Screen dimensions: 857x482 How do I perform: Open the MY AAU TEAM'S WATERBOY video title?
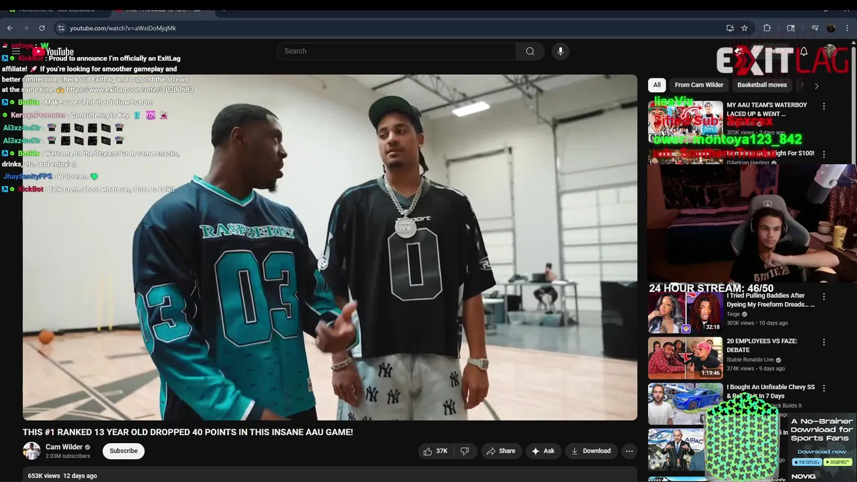[767, 109]
